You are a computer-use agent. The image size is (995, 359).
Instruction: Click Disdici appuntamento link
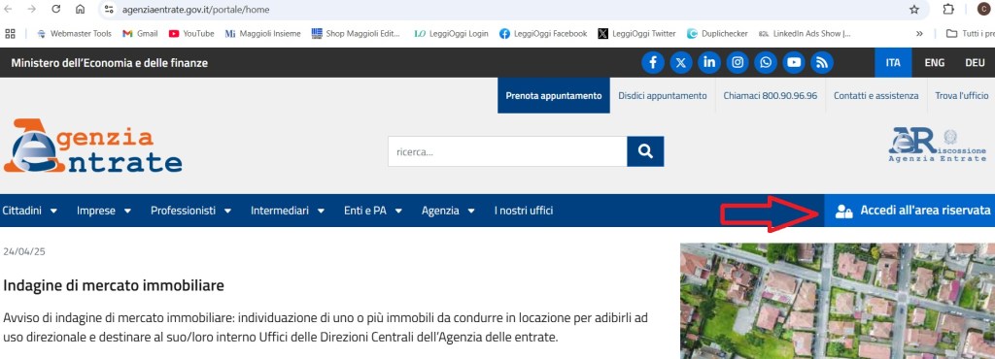(x=663, y=96)
